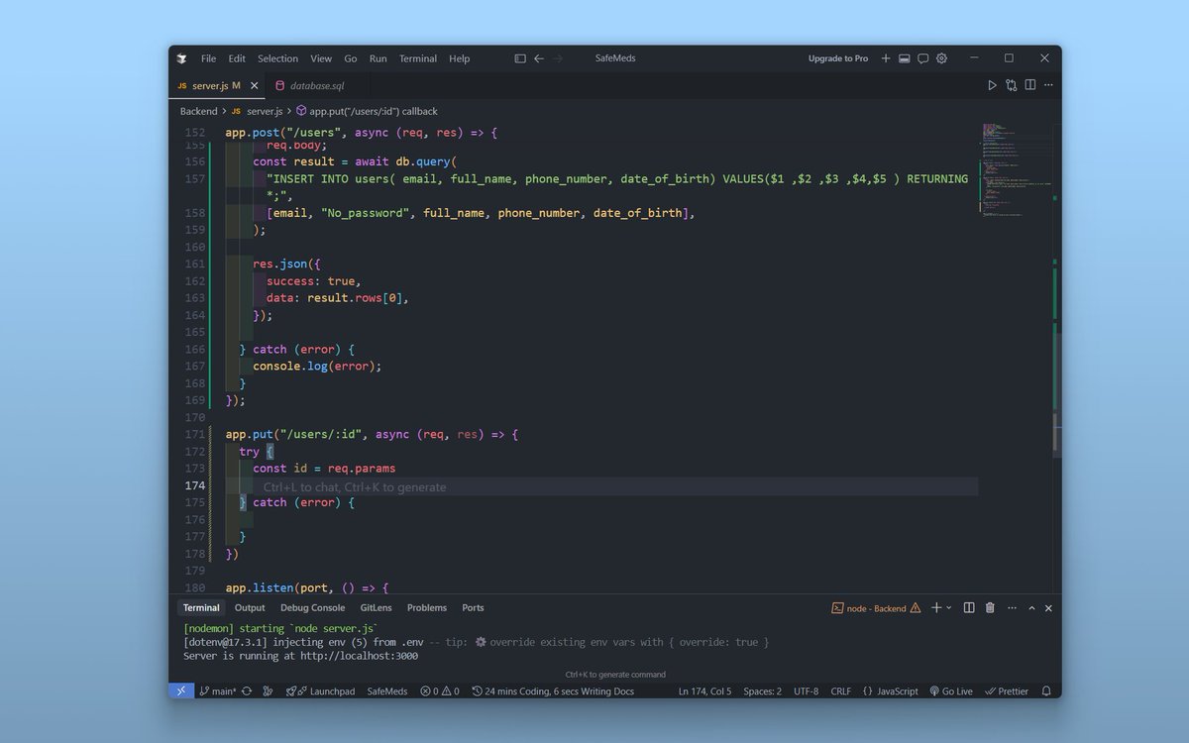Screen dimensions: 1189x743
Task: Open the Run menu
Action: point(378,58)
